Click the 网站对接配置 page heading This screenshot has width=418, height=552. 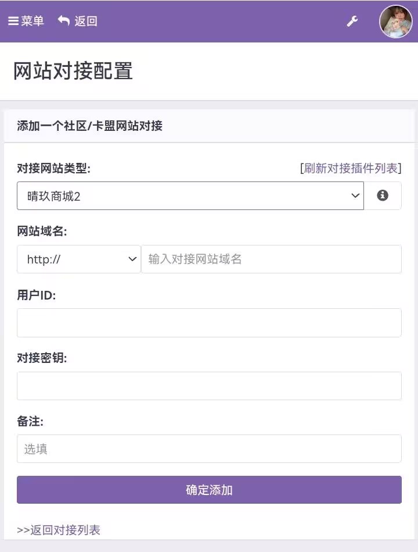tap(73, 71)
